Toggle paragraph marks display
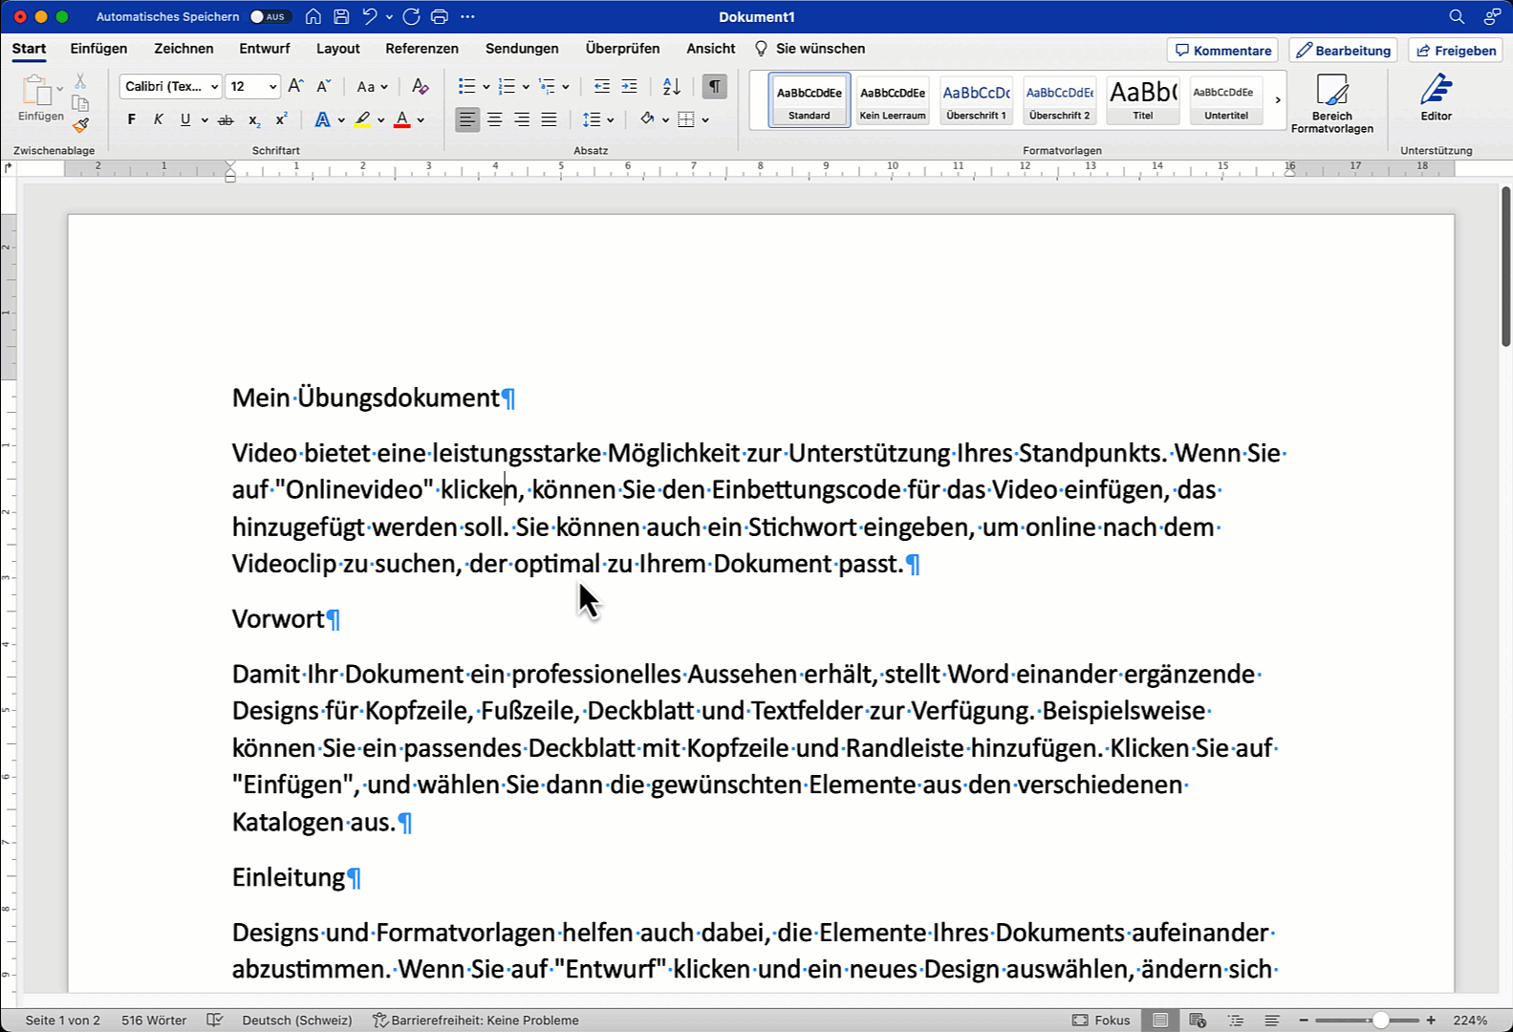 (x=714, y=87)
